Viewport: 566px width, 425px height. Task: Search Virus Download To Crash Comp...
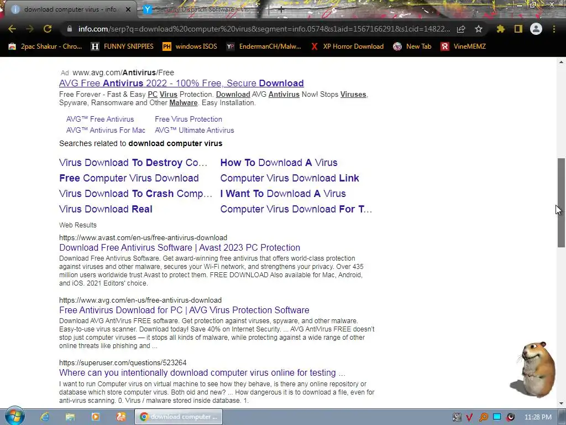(136, 194)
